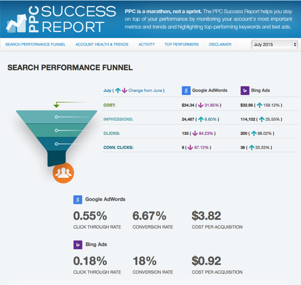Click the Search Performance Funnel link
The width and height of the screenshot is (301, 285).
35,45
